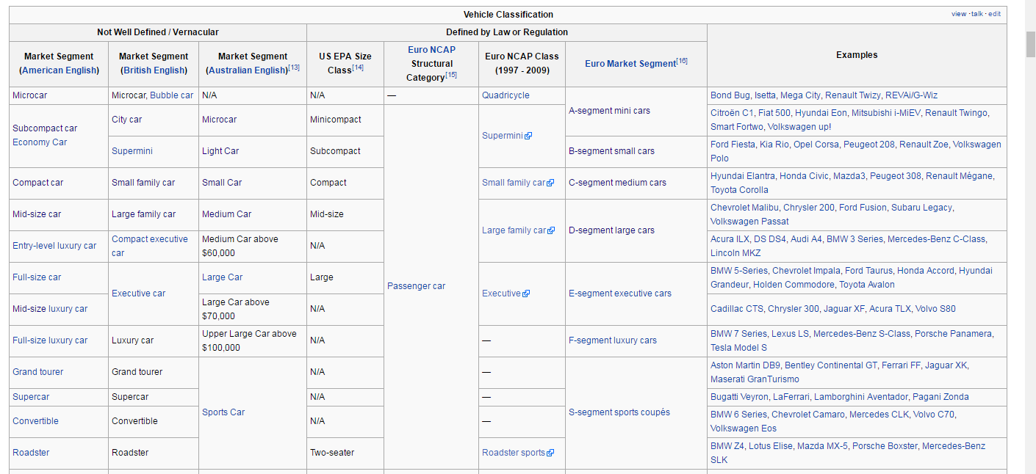
Task: Open the Quadricycle link
Action: click(506, 95)
